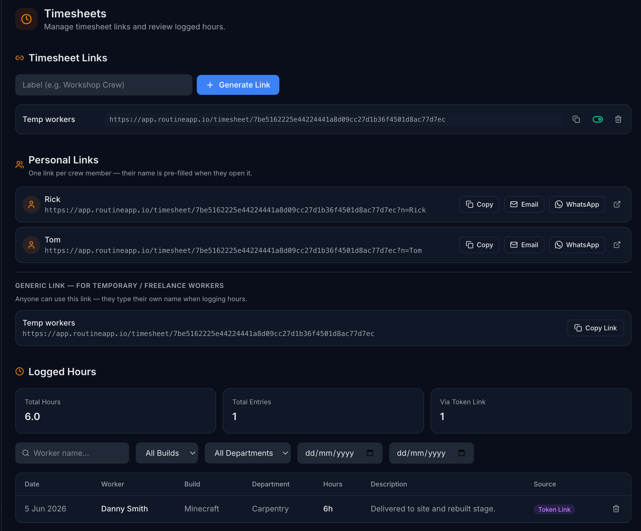The image size is (641, 531).
Task: Open the All Builds dropdown
Action: (x=167, y=453)
